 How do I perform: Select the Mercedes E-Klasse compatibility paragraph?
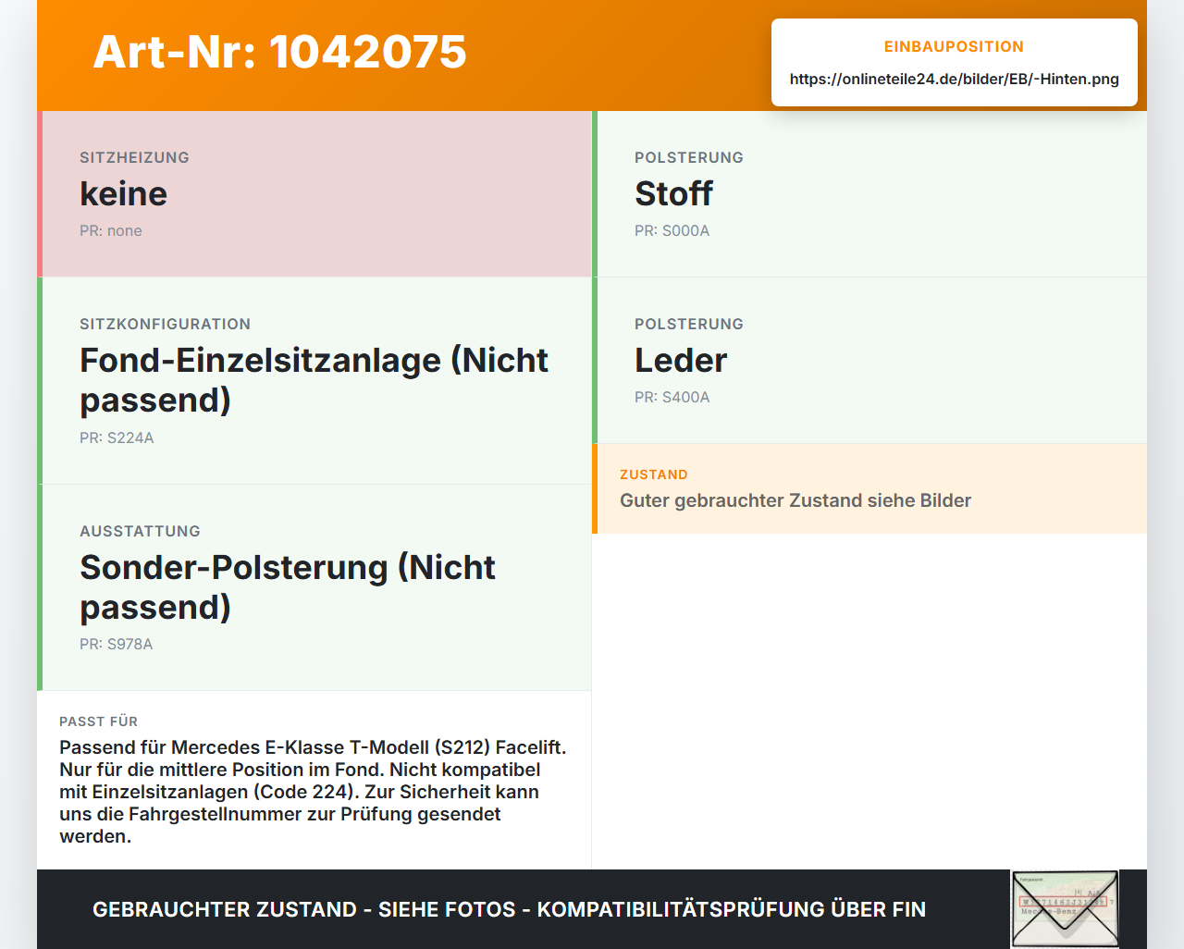[x=313, y=792]
